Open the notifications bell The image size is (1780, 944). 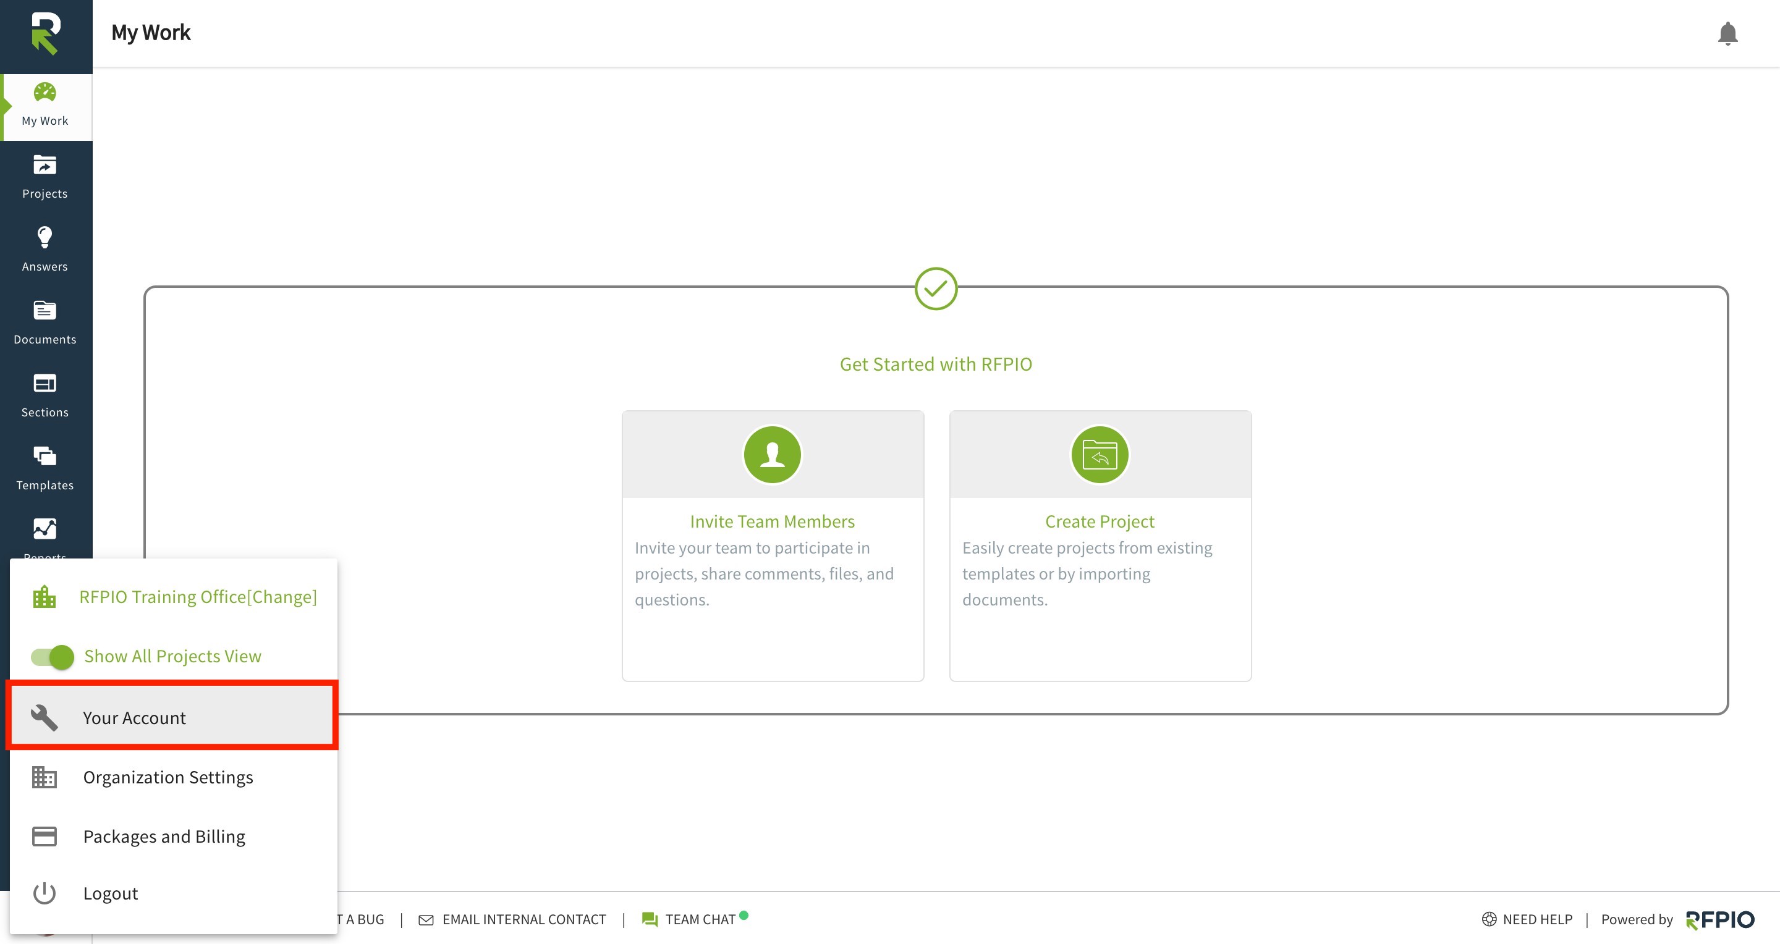click(x=1727, y=33)
